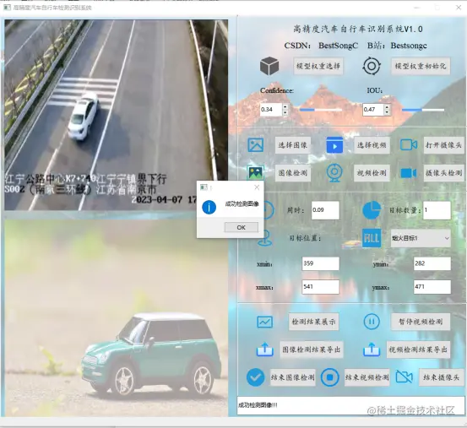Click the 结束摄像头 button

pyautogui.click(x=442, y=377)
